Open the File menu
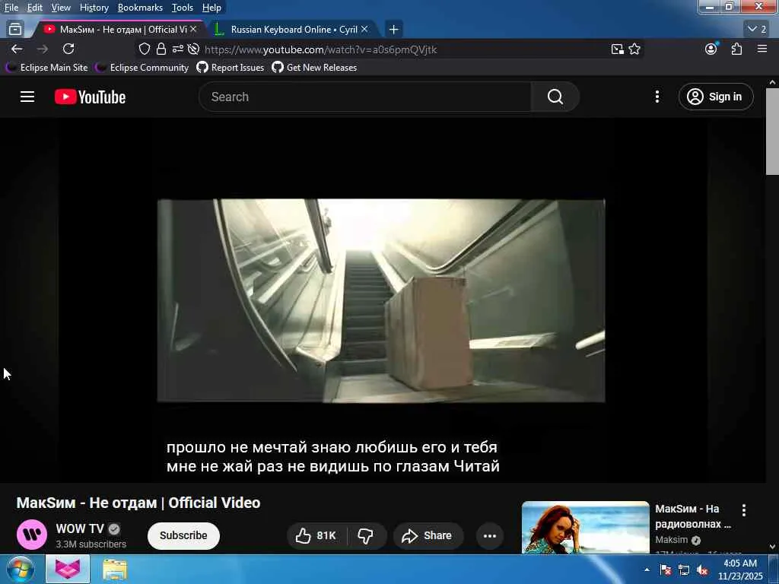 11,8
